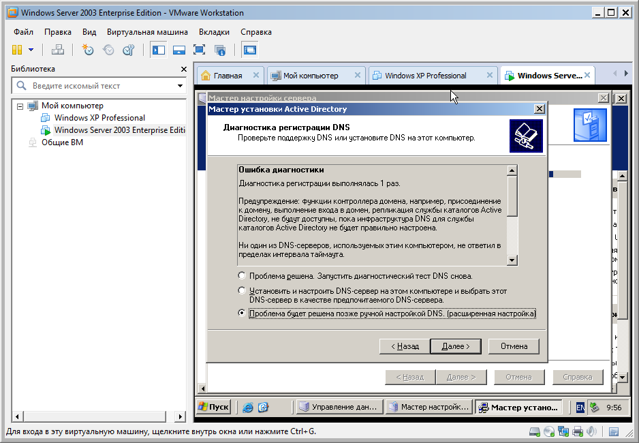This screenshot has height=443, width=639.
Task: Click the Справка button in server setup wizard
Action: pyautogui.click(x=578, y=378)
